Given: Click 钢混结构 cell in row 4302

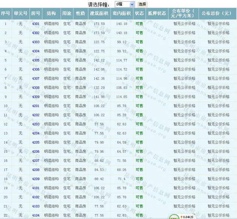Looking at the screenshot, I should (52, 33).
